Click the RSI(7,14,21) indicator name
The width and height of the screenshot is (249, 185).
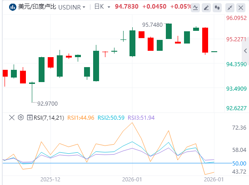(x=49, y=118)
